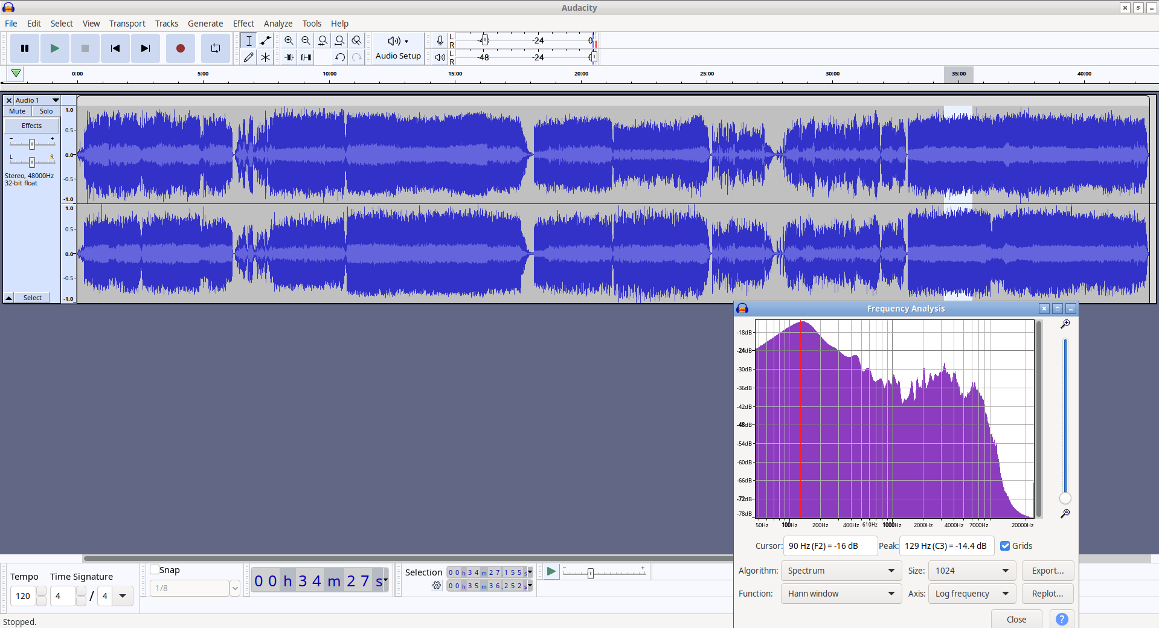Toggle the Loop button

pos(216,48)
